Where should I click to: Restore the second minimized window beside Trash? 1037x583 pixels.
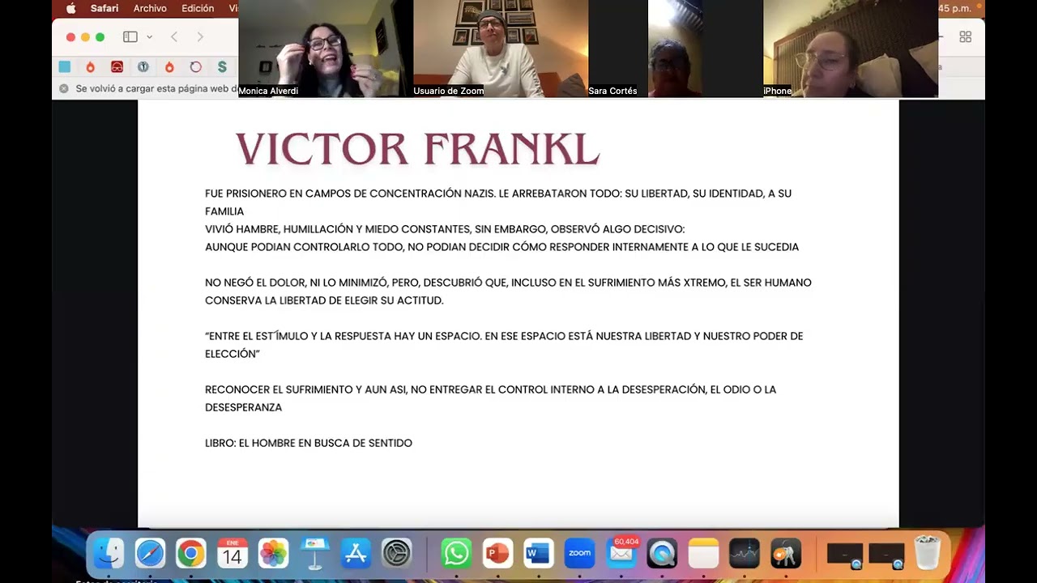tap(886, 555)
